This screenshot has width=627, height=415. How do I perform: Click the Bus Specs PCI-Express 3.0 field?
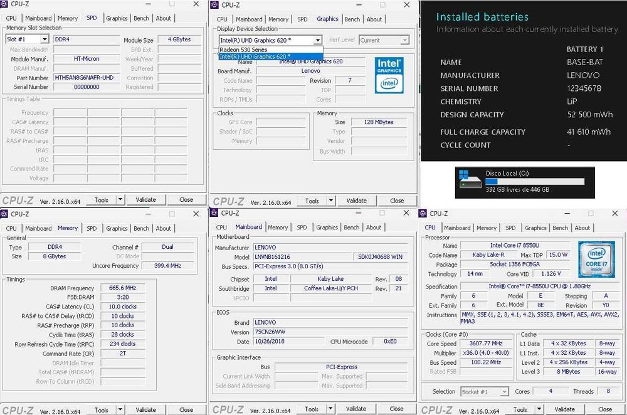330,266
